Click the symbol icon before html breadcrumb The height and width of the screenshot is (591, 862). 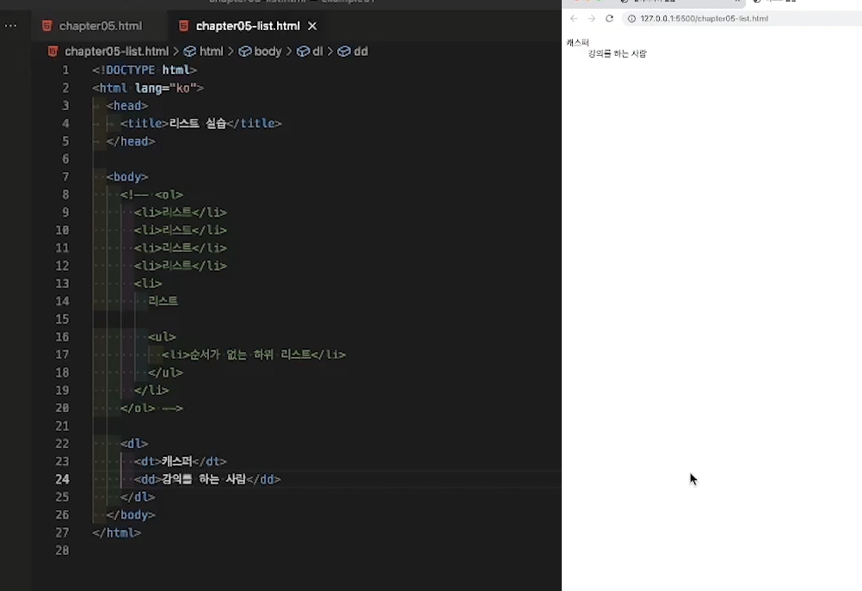pos(189,51)
